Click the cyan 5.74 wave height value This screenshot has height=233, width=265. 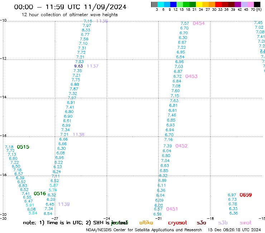[x=53, y=190]
